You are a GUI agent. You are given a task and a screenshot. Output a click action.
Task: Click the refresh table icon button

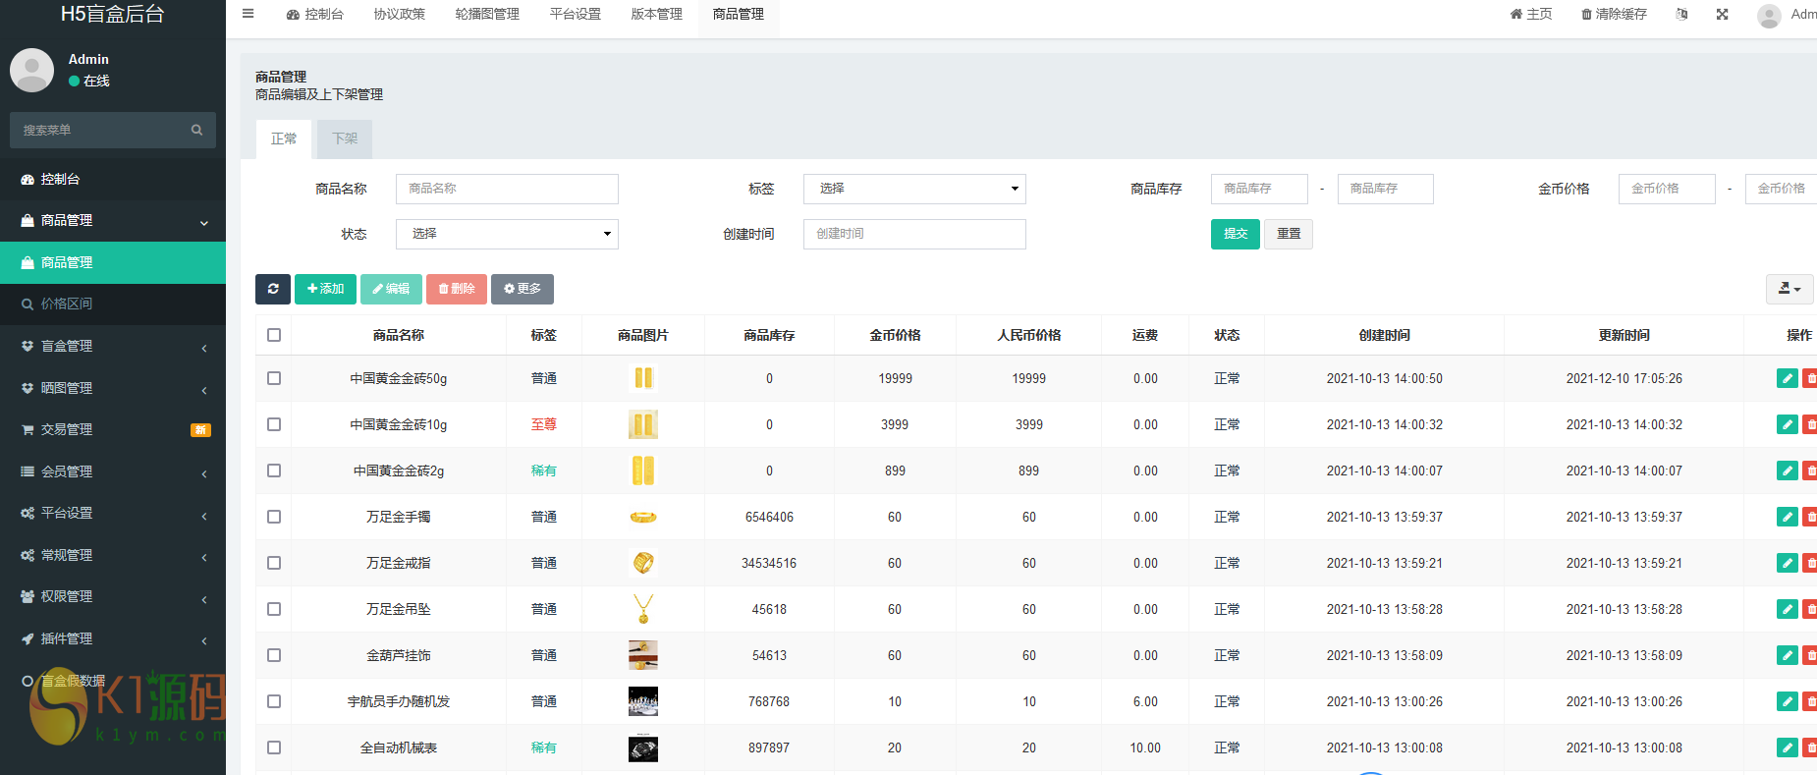click(273, 289)
